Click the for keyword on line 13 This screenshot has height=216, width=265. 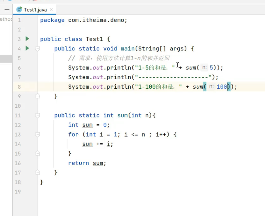tap(74, 135)
